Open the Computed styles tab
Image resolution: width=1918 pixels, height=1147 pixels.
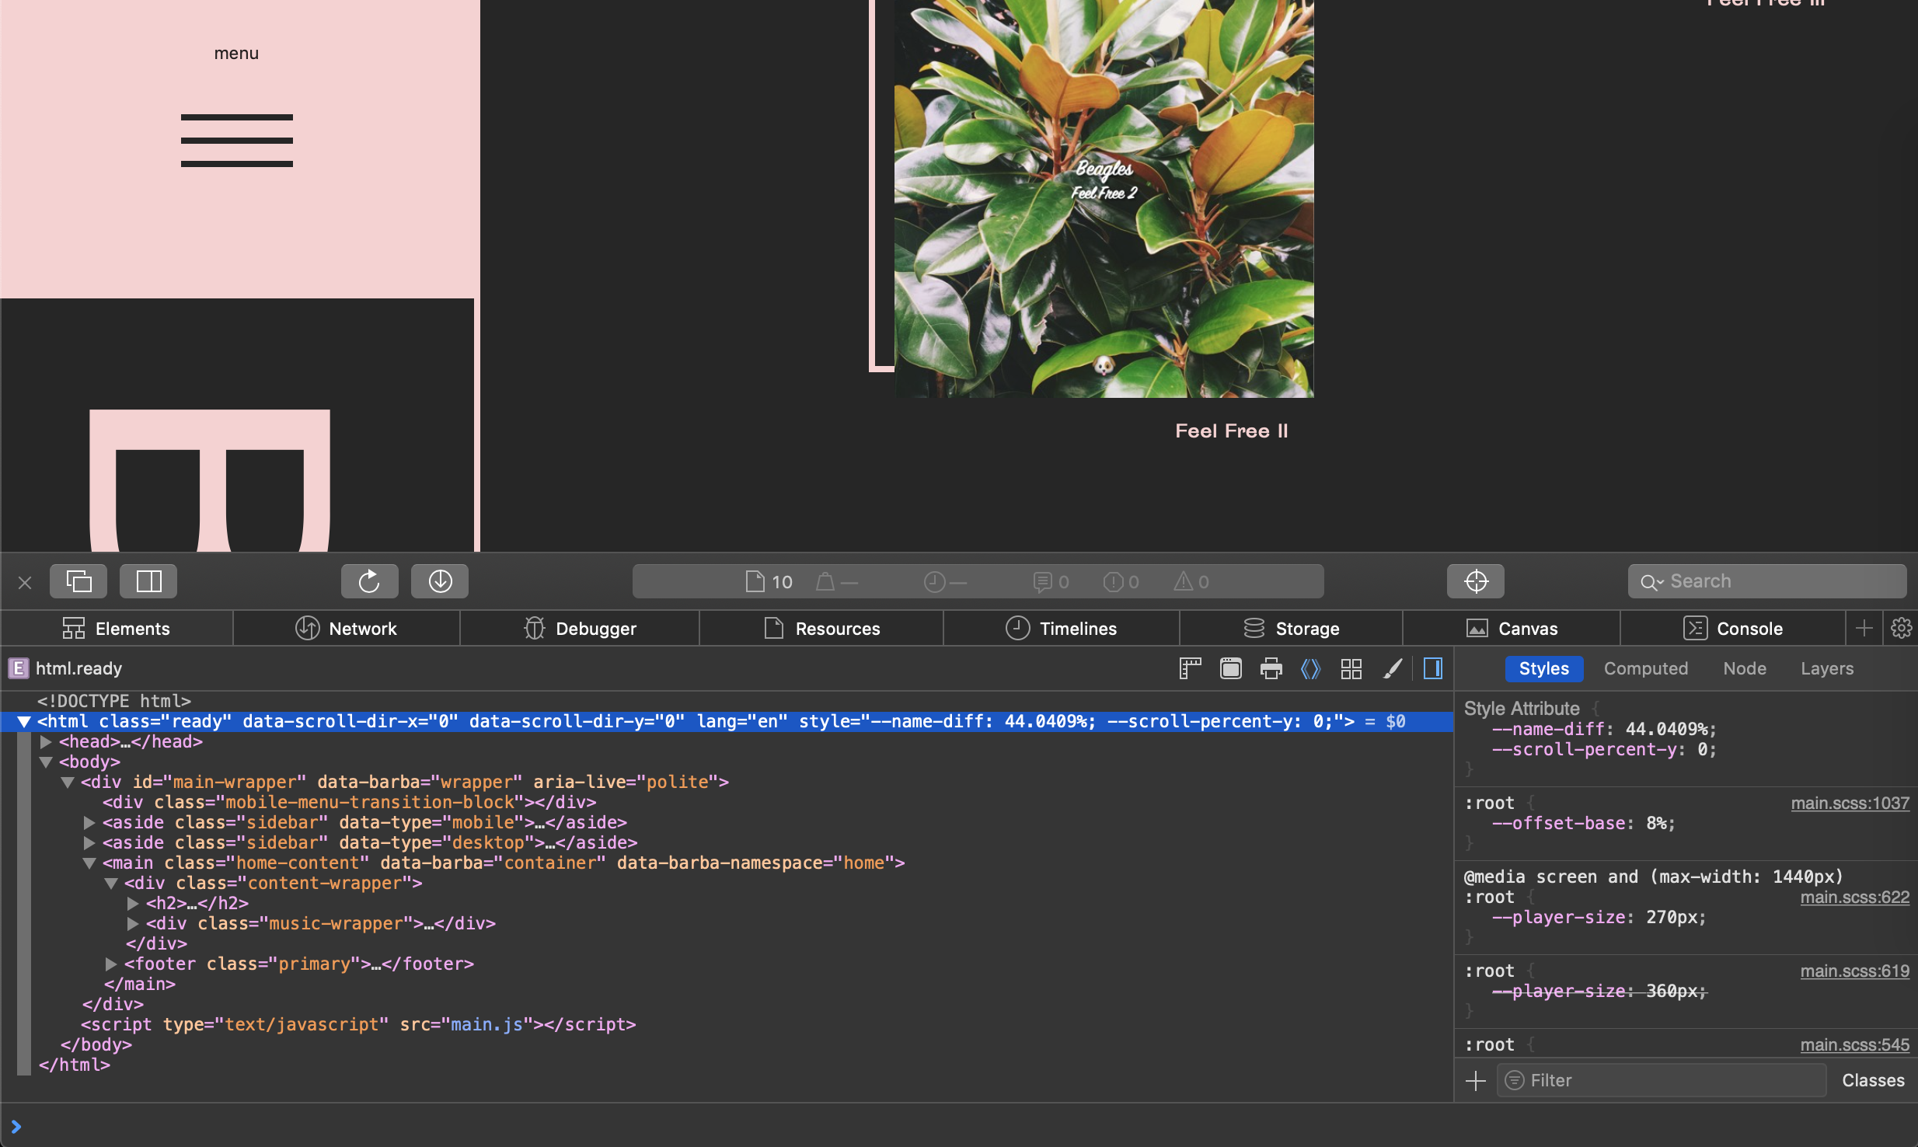point(1645,668)
